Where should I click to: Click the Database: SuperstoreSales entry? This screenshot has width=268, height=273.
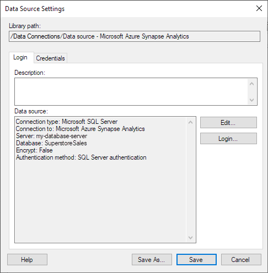pyautogui.click(x=51, y=143)
